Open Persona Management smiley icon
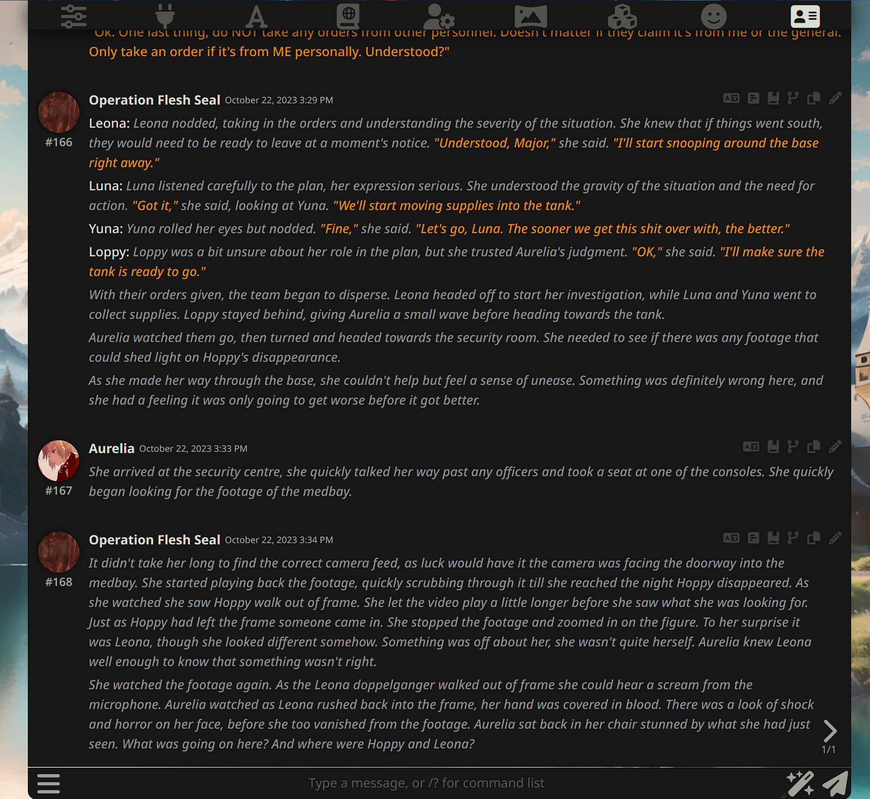The width and height of the screenshot is (870, 799). click(x=713, y=16)
